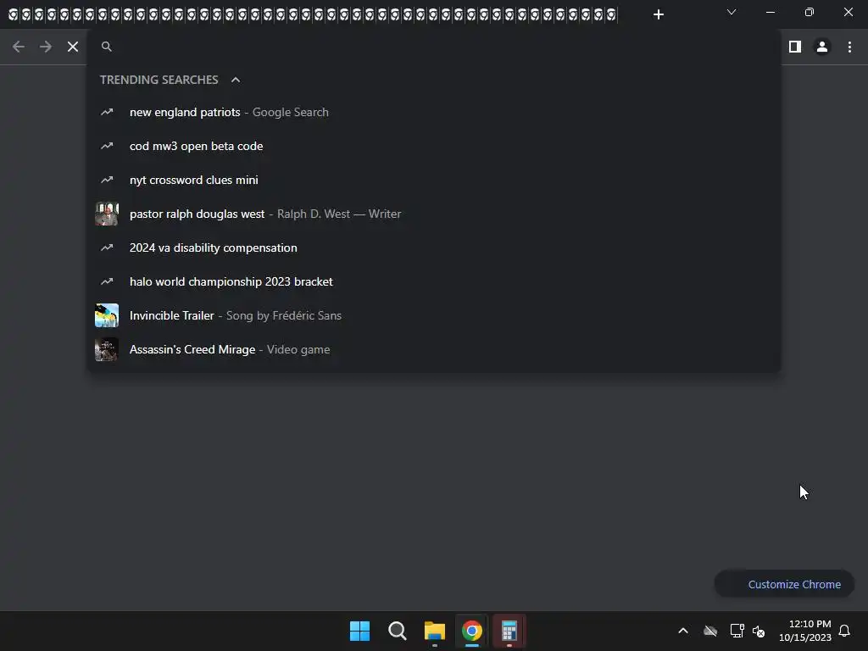Click the network display tray icon

tap(737, 631)
